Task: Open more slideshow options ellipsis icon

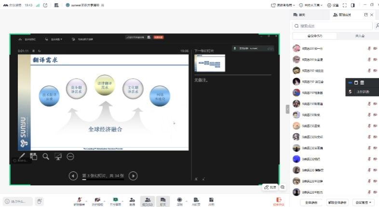Action: pyautogui.click(x=70, y=156)
